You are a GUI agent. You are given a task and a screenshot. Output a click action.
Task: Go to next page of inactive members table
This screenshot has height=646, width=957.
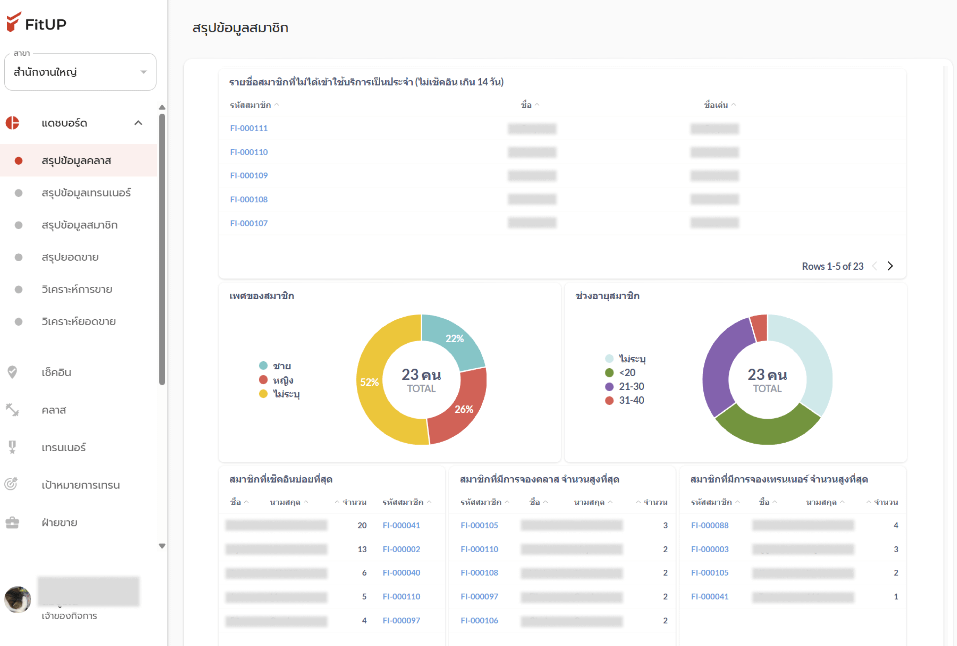pyautogui.click(x=890, y=266)
